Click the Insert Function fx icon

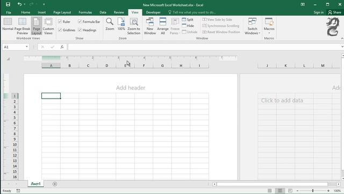tap(62, 47)
